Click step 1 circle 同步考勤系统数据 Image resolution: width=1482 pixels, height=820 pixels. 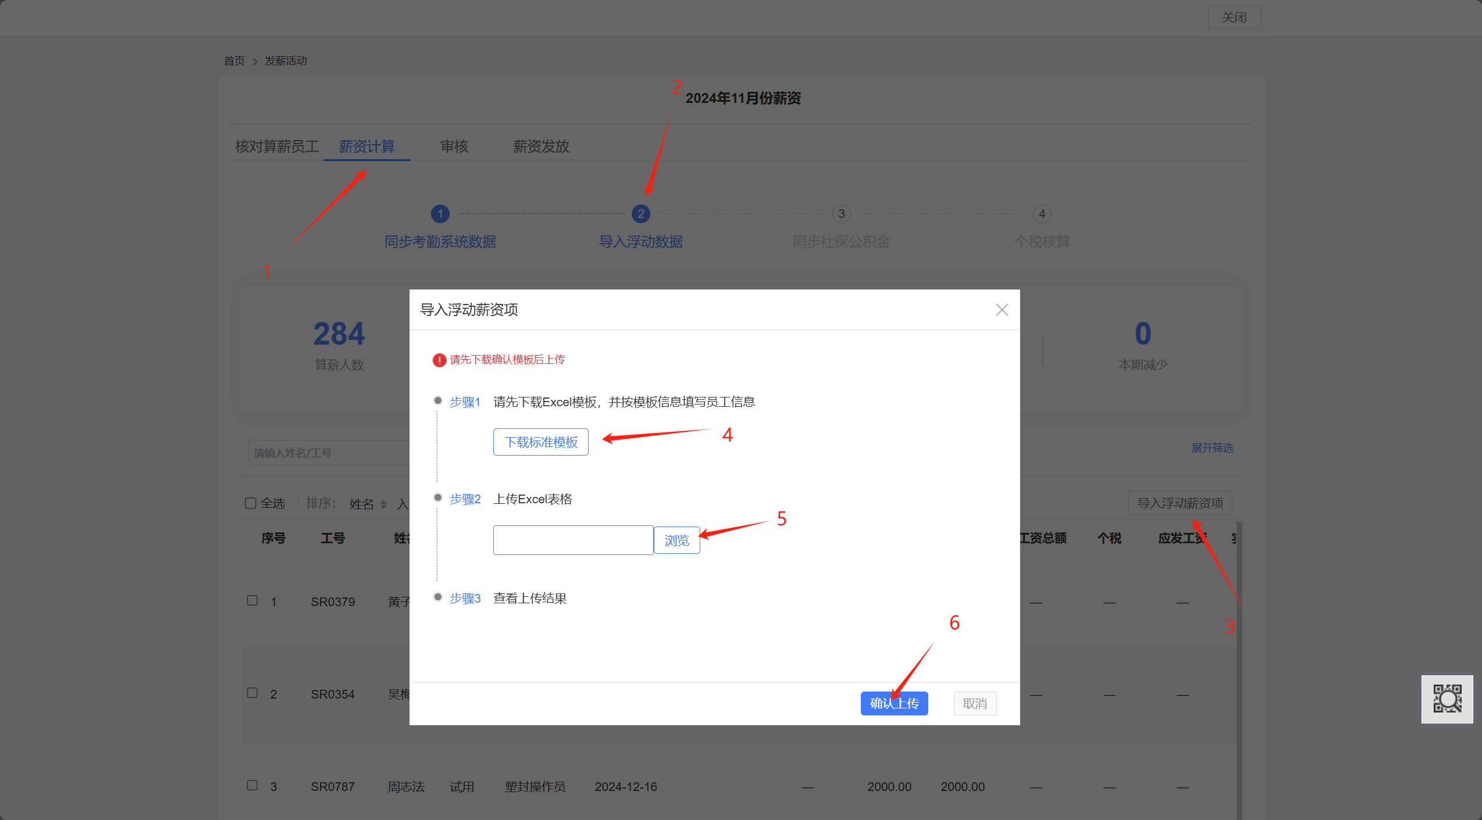tap(440, 214)
